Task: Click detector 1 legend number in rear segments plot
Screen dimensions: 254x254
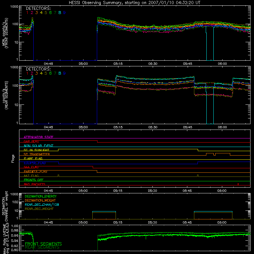Action: [27, 73]
